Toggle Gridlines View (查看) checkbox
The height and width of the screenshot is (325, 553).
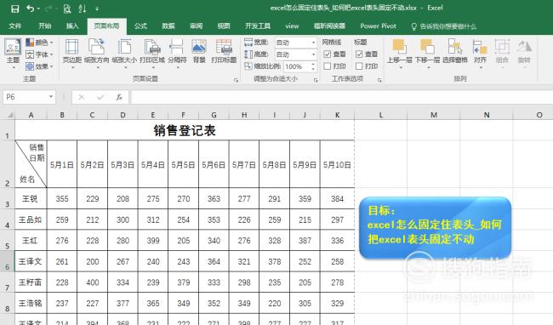coord(327,54)
